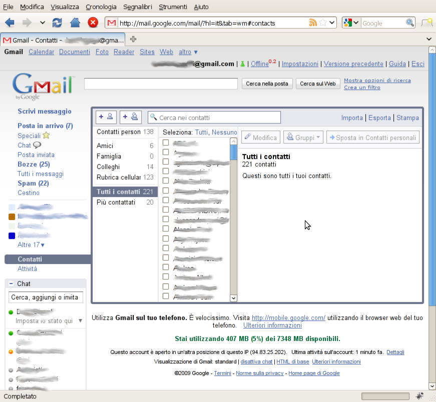
Task: Tick the last visible contact checkbox
Action: point(166,296)
